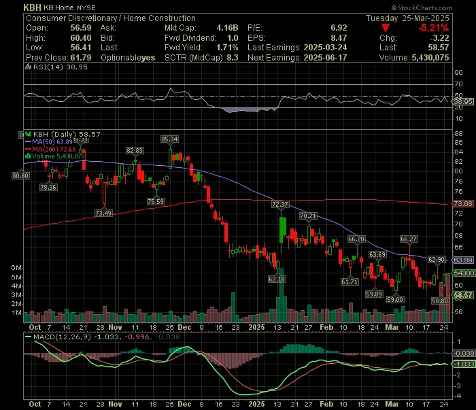Click the SCTR (MidCap) value 8.3
This screenshot has height=410, width=476.
pyautogui.click(x=233, y=58)
